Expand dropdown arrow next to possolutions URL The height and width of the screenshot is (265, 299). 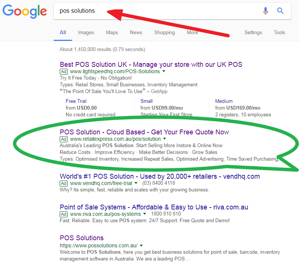141,245
